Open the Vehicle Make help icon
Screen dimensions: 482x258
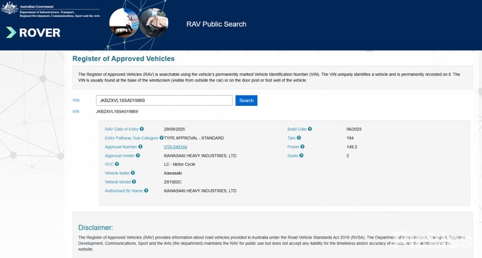click(x=133, y=173)
